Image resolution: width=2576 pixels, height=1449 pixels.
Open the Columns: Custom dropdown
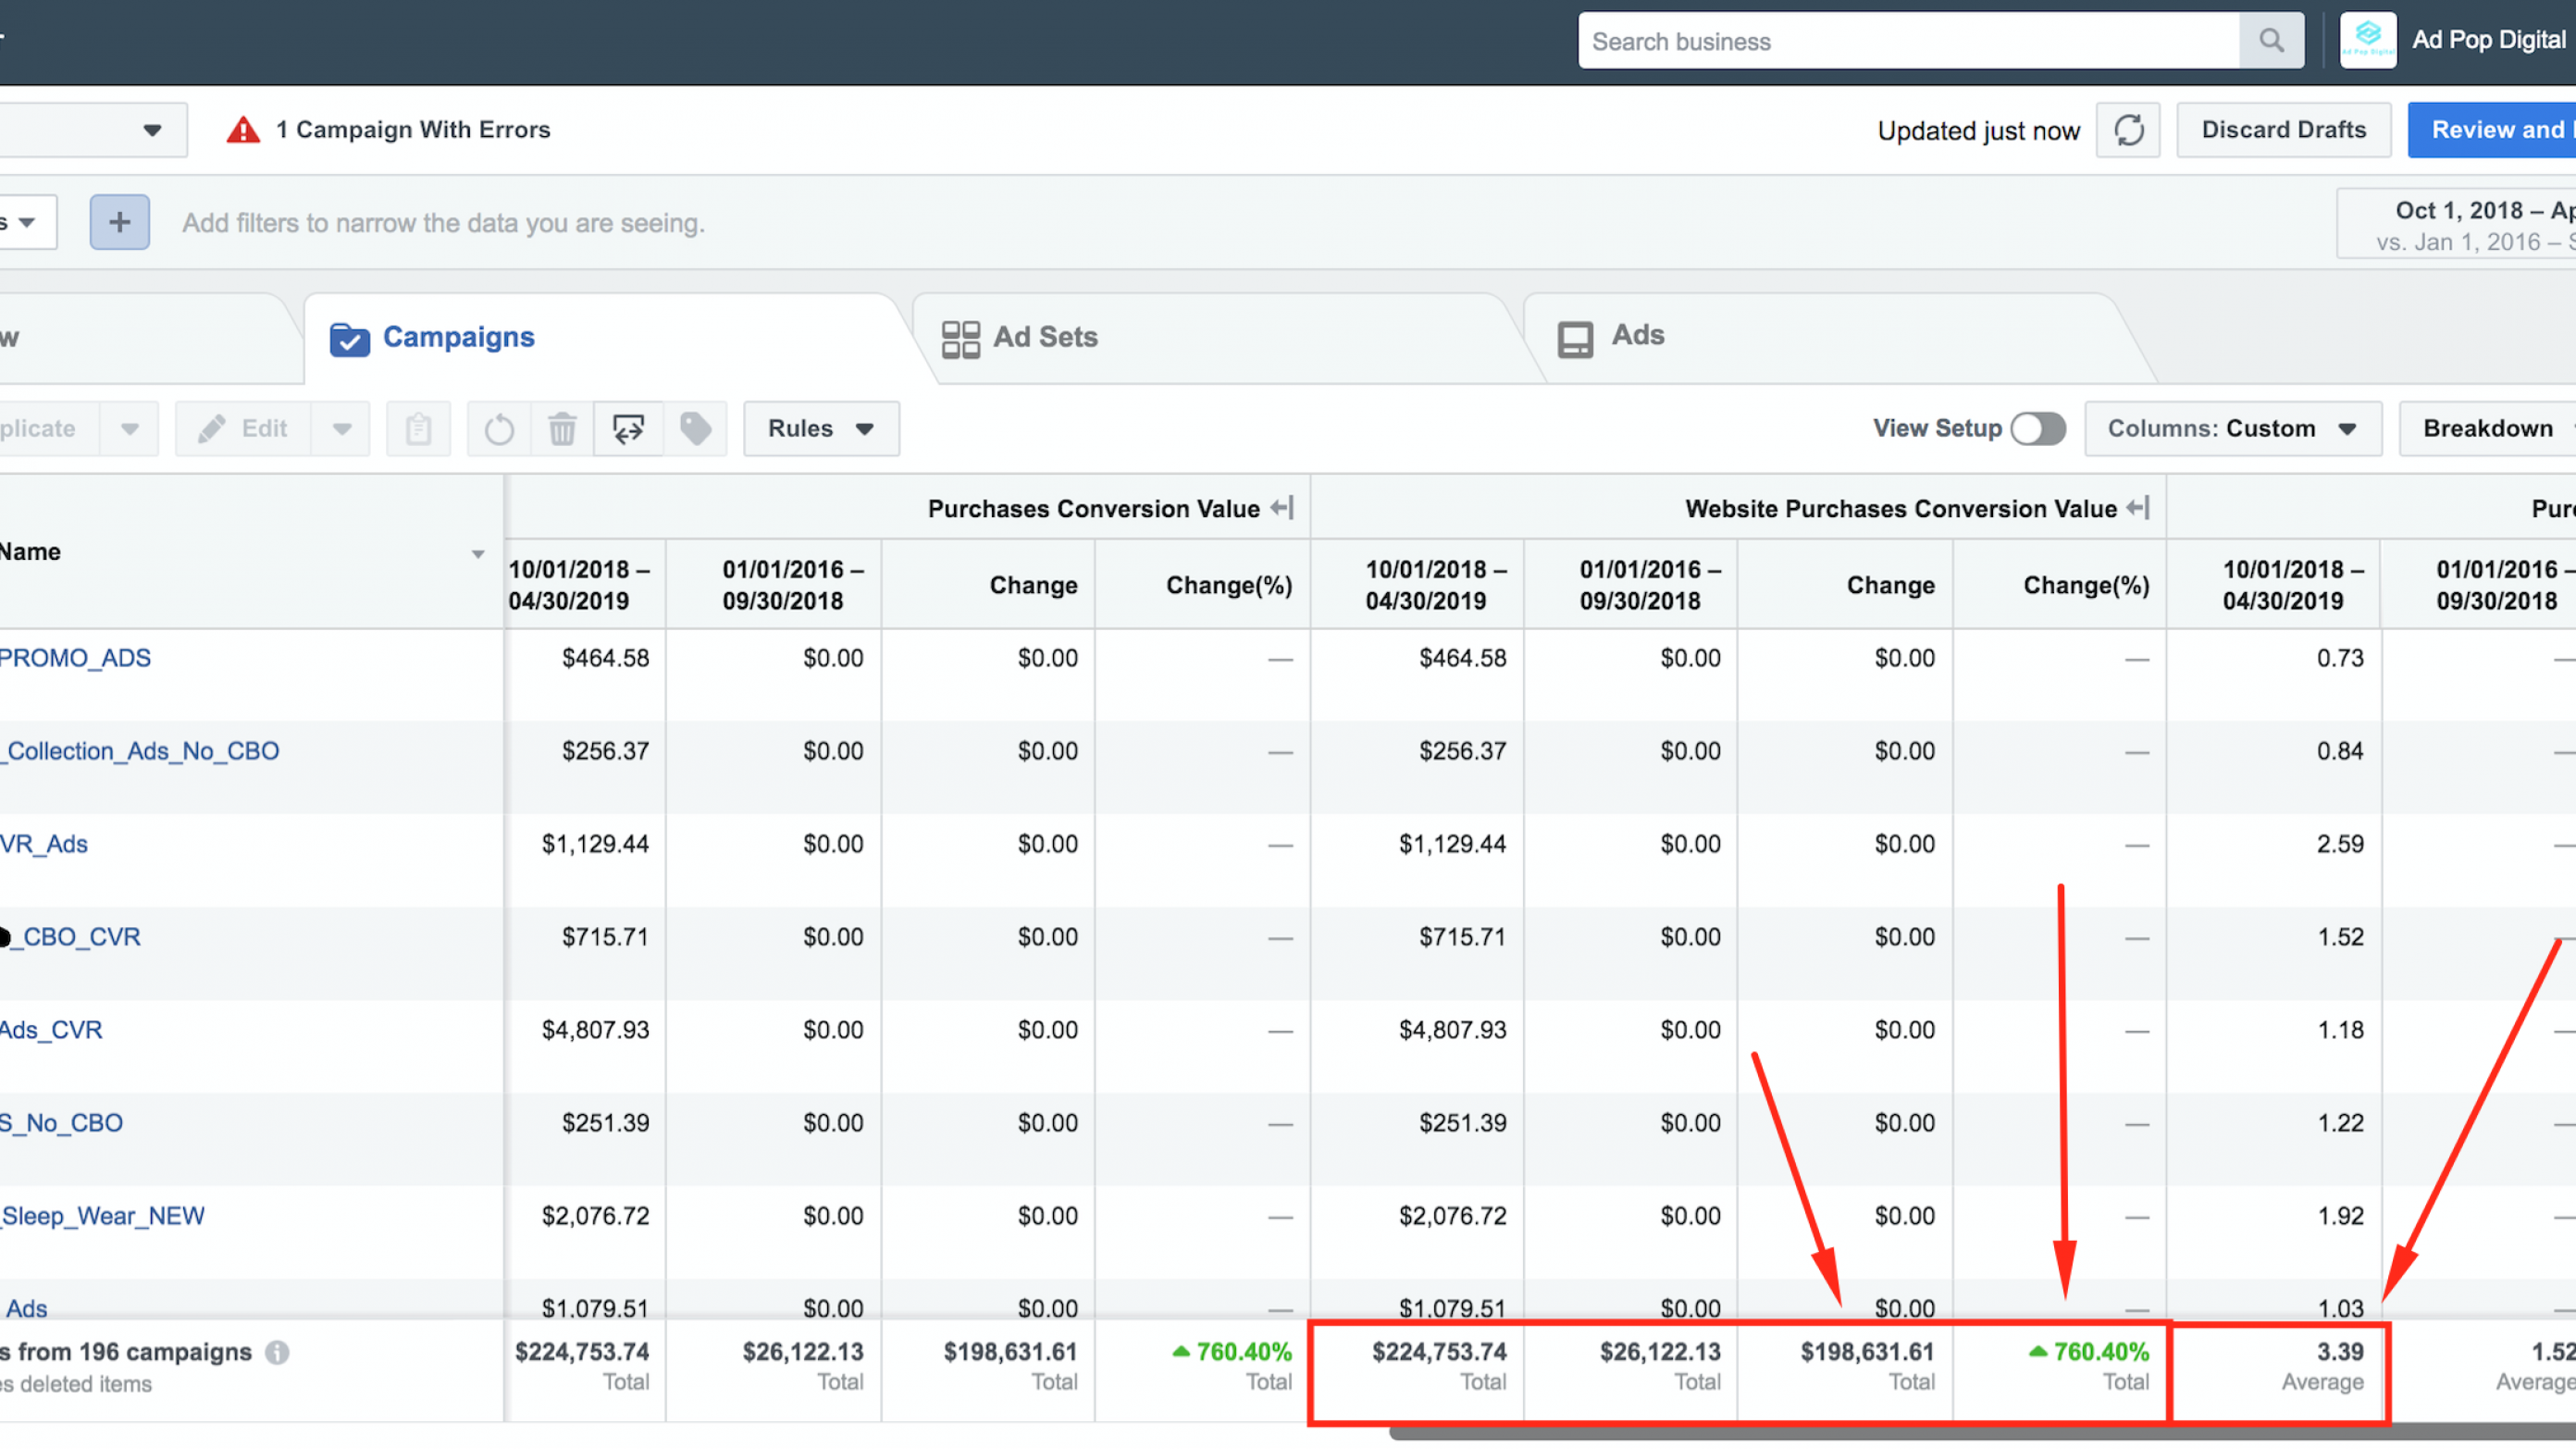point(2232,429)
